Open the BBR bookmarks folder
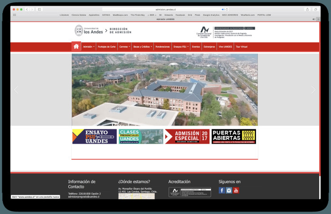331x214 pixels. click(x=152, y=15)
